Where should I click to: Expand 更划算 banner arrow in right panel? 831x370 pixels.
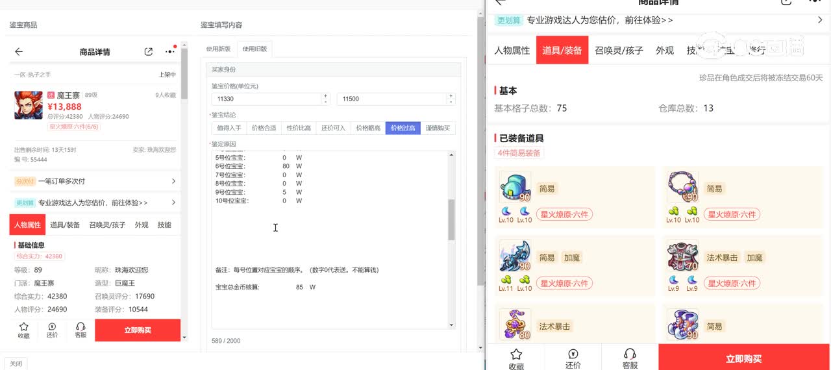(x=820, y=20)
